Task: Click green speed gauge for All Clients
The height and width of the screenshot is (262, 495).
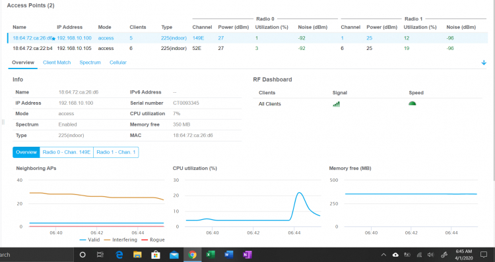Action: point(412,103)
